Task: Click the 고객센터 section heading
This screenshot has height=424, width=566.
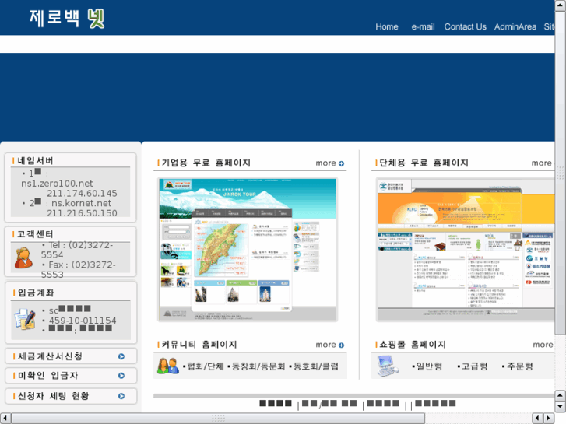Action: pyautogui.click(x=35, y=234)
